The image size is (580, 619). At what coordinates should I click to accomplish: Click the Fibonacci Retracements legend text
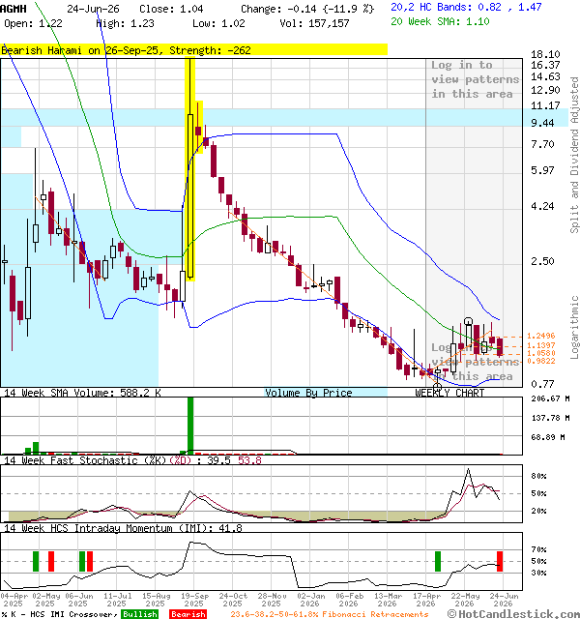pyautogui.click(x=330, y=614)
